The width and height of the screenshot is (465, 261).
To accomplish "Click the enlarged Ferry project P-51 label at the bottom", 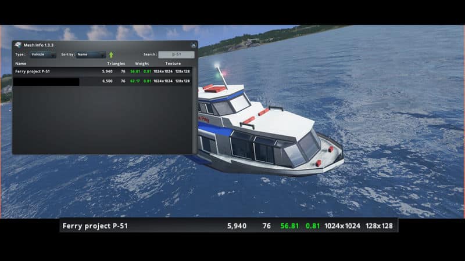I will [x=95, y=226].
